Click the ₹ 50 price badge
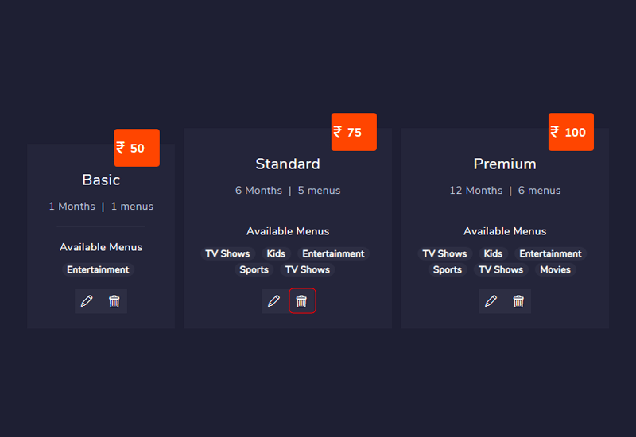636x437 pixels. (137, 148)
